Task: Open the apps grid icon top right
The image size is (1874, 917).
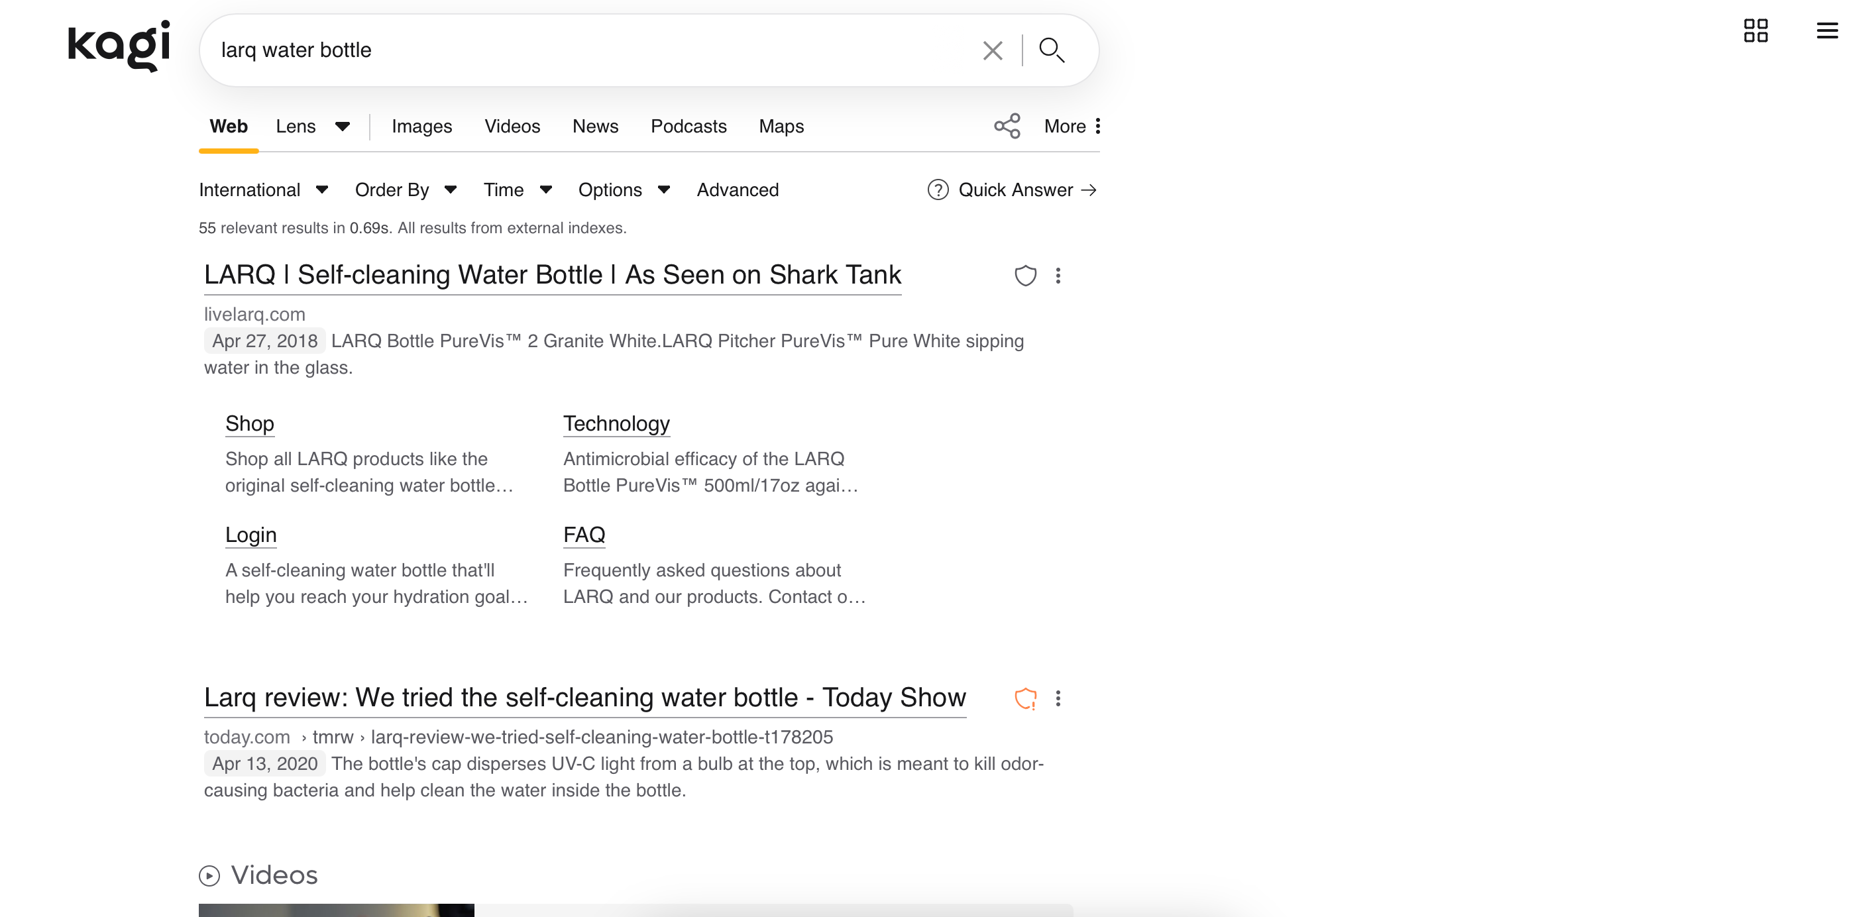Action: coord(1757,30)
